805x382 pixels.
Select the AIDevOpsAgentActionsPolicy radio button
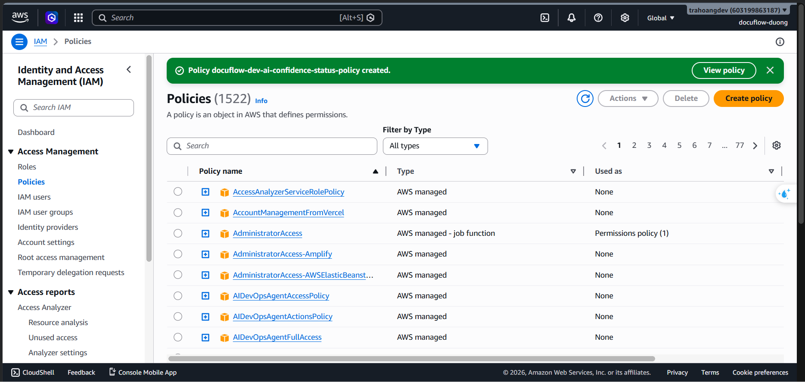tap(178, 316)
